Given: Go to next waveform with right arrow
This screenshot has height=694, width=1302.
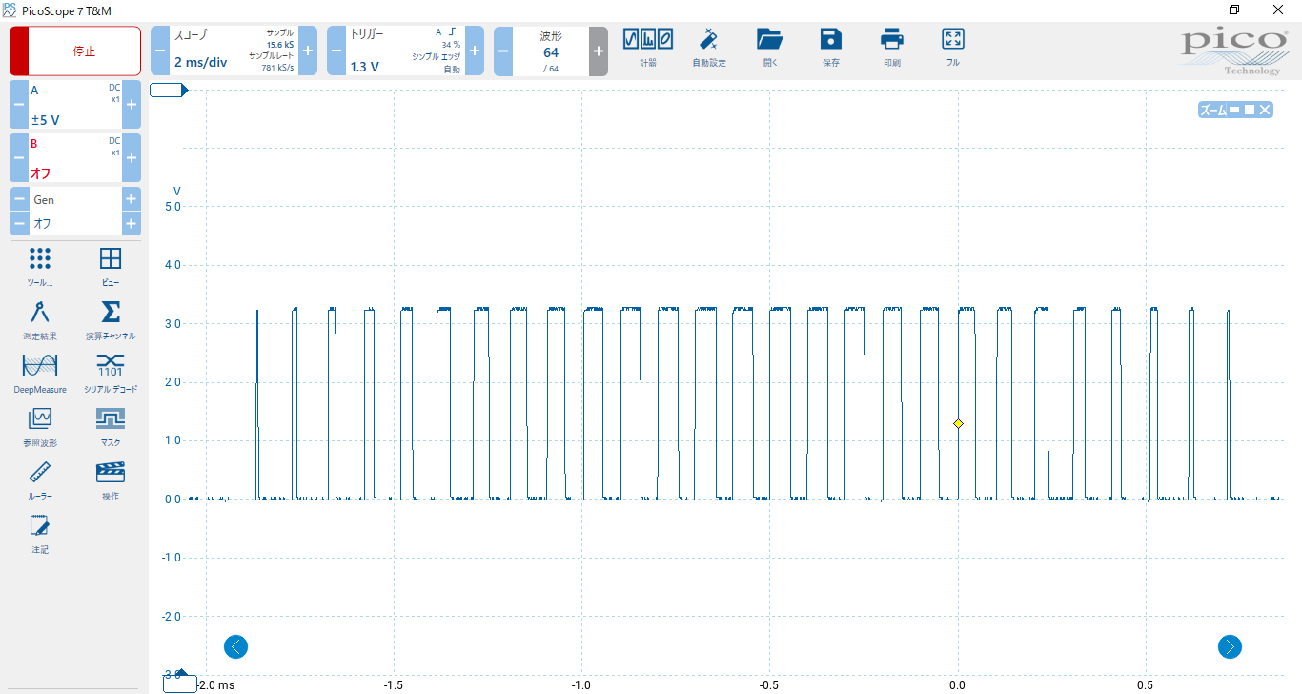Looking at the screenshot, I should 1230,646.
